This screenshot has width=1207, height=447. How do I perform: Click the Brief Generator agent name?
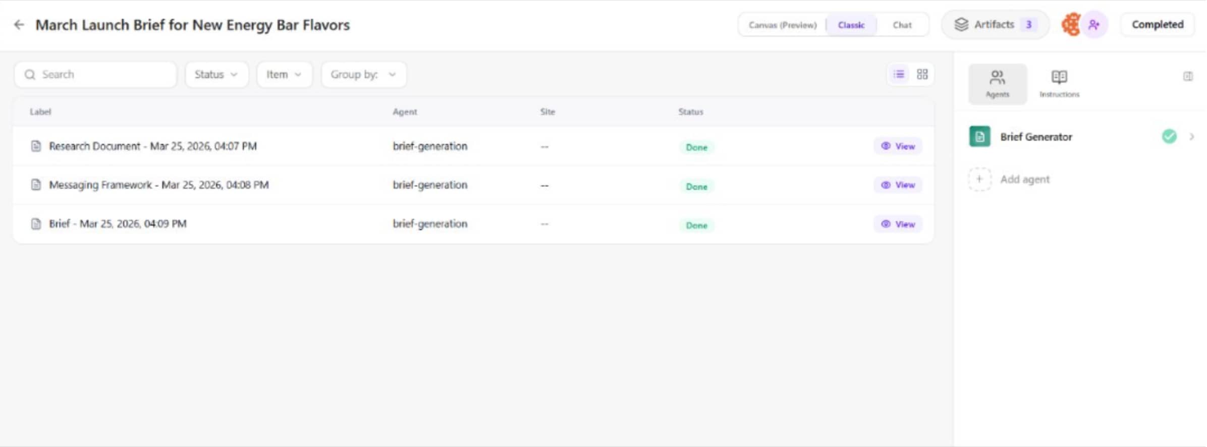pos(1036,137)
